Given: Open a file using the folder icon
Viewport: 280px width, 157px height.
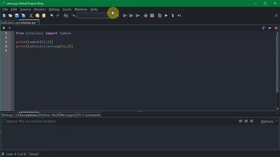Looking at the screenshot, I should point(10,16).
